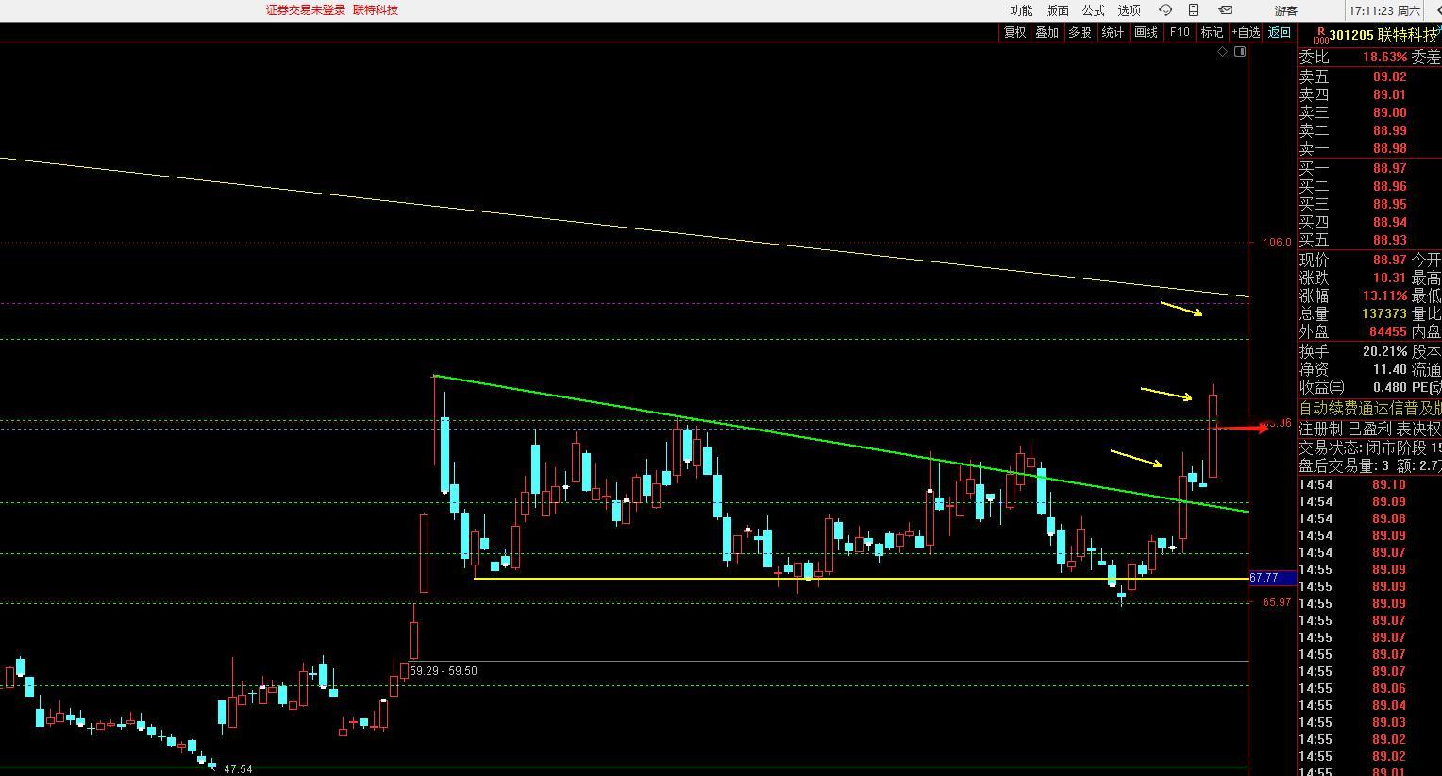Select the 买一 price 88.97
Screen dimensions: 1442x776
[1389, 168]
